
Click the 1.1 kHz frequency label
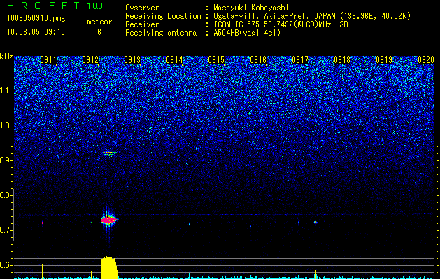(x=6, y=91)
